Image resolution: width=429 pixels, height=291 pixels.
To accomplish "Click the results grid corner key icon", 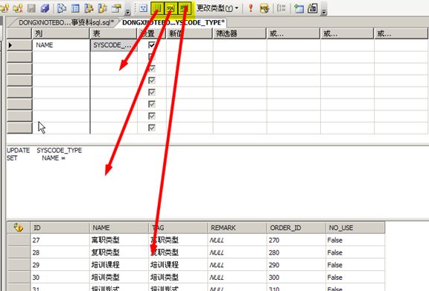I will pos(19,228).
